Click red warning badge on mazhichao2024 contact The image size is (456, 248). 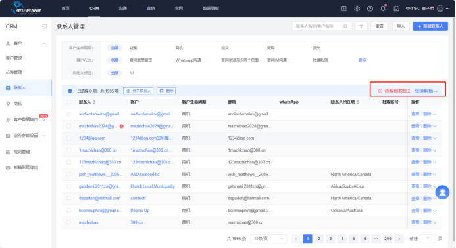point(122,126)
